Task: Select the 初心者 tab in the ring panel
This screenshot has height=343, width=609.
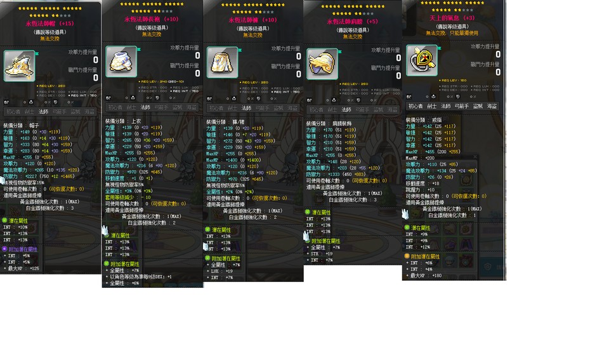Action: pyautogui.click(x=415, y=106)
